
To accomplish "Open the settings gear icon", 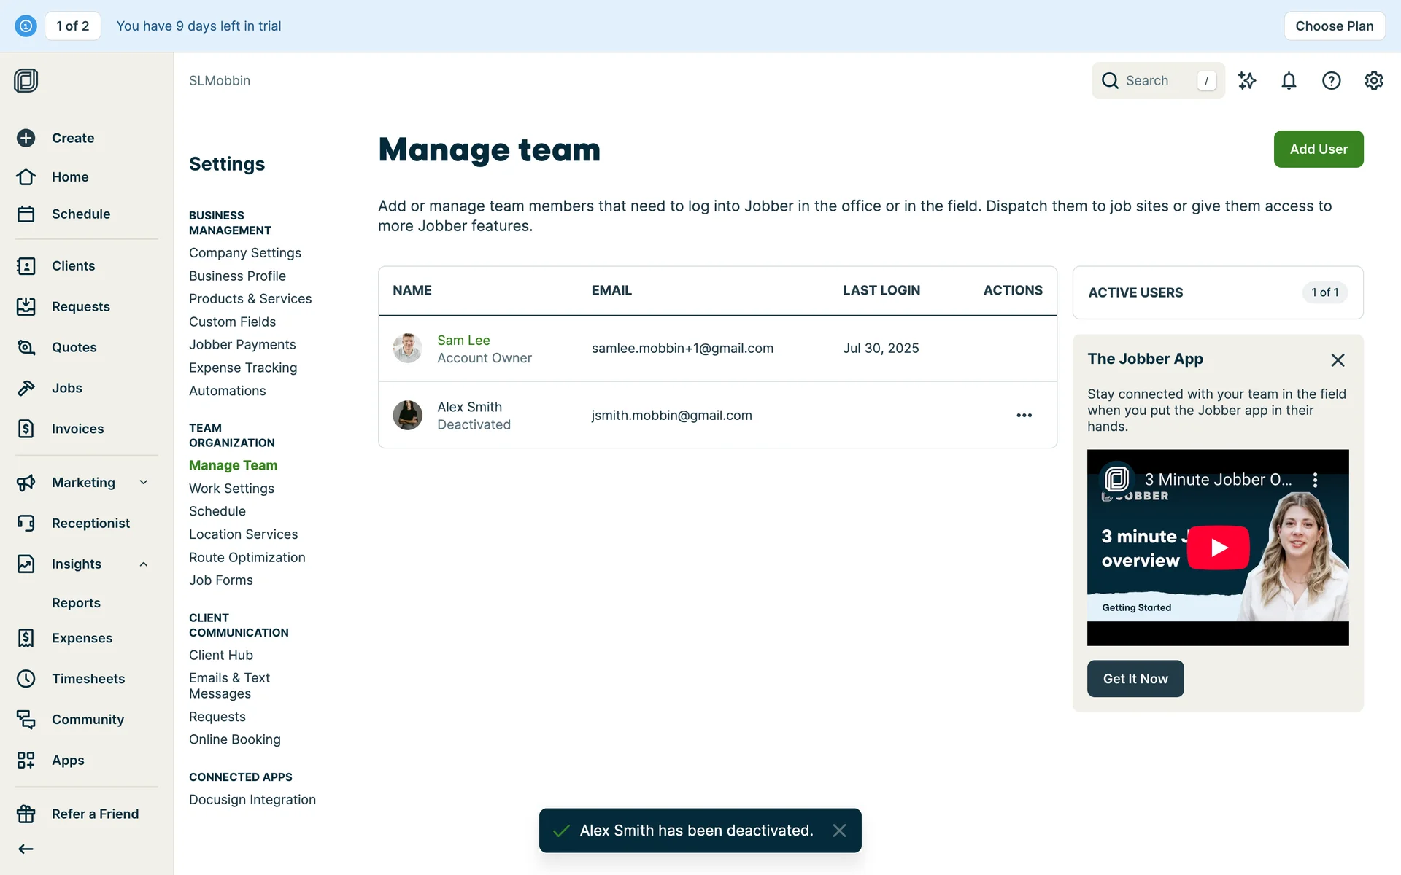I will (x=1373, y=80).
